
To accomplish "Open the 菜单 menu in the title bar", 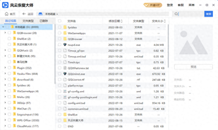I will (191, 5).
